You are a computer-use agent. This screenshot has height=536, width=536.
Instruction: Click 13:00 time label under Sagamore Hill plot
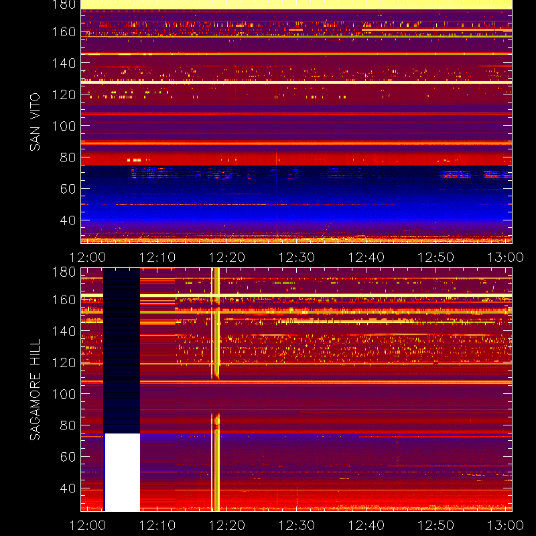[x=505, y=525]
